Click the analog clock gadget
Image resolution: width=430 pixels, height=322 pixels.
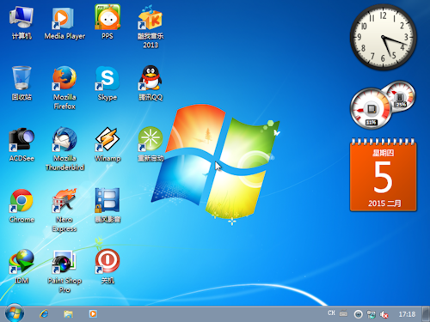(x=383, y=37)
